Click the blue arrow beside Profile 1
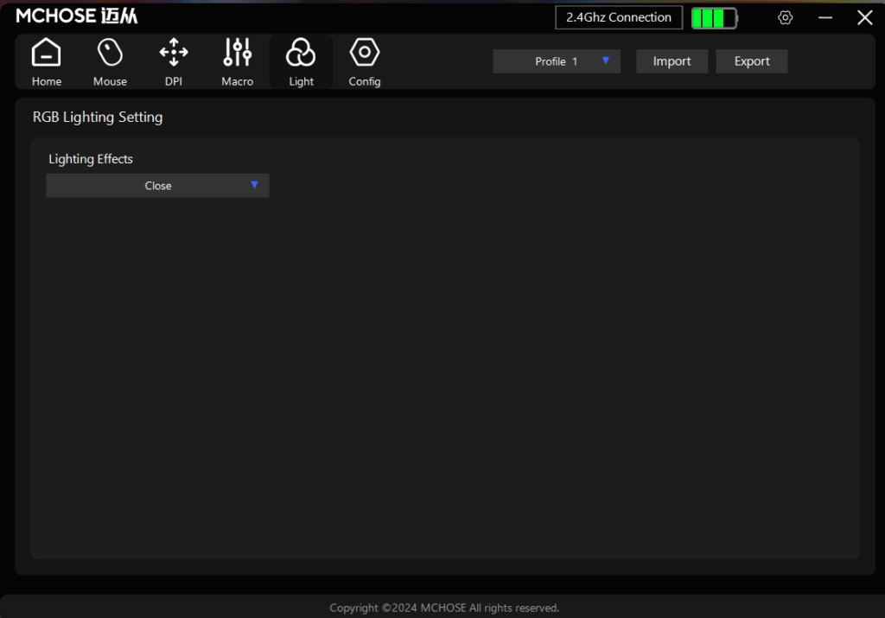Screen dimensions: 885x618 [x=606, y=61]
